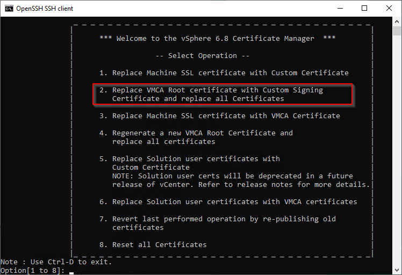Click the 'replace all certificates' line
402x275 pixels.
pos(164,141)
